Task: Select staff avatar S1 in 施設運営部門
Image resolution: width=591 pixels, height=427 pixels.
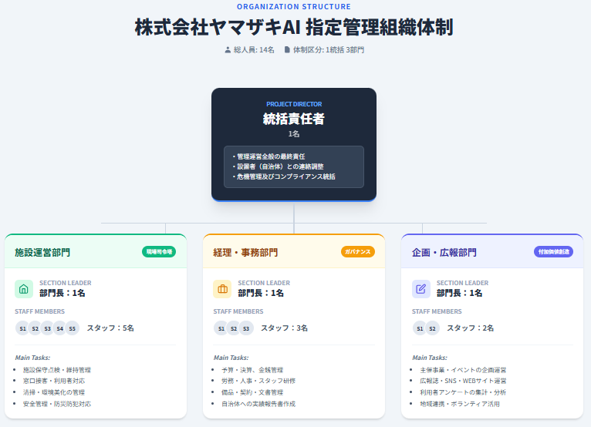Action: [23, 328]
